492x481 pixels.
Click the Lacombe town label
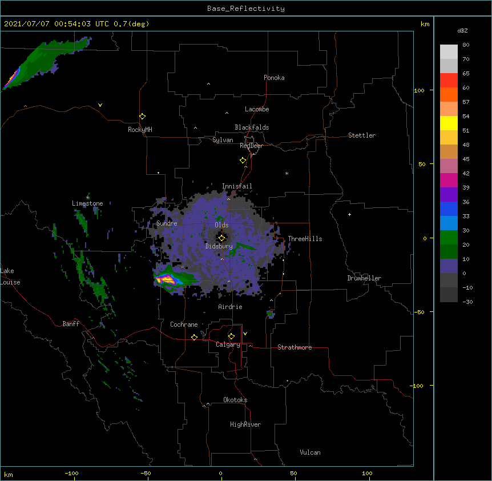257,109
